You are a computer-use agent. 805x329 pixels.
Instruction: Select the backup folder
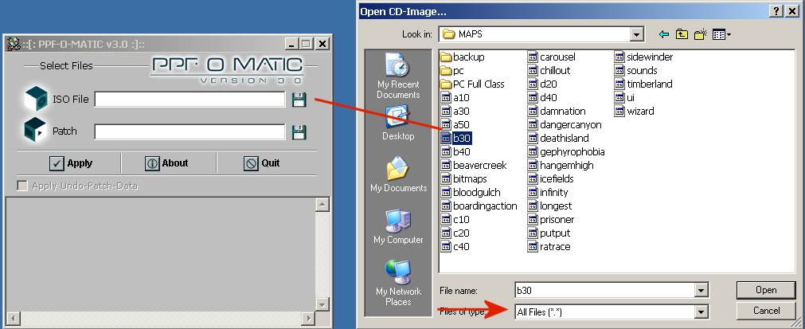pos(462,57)
